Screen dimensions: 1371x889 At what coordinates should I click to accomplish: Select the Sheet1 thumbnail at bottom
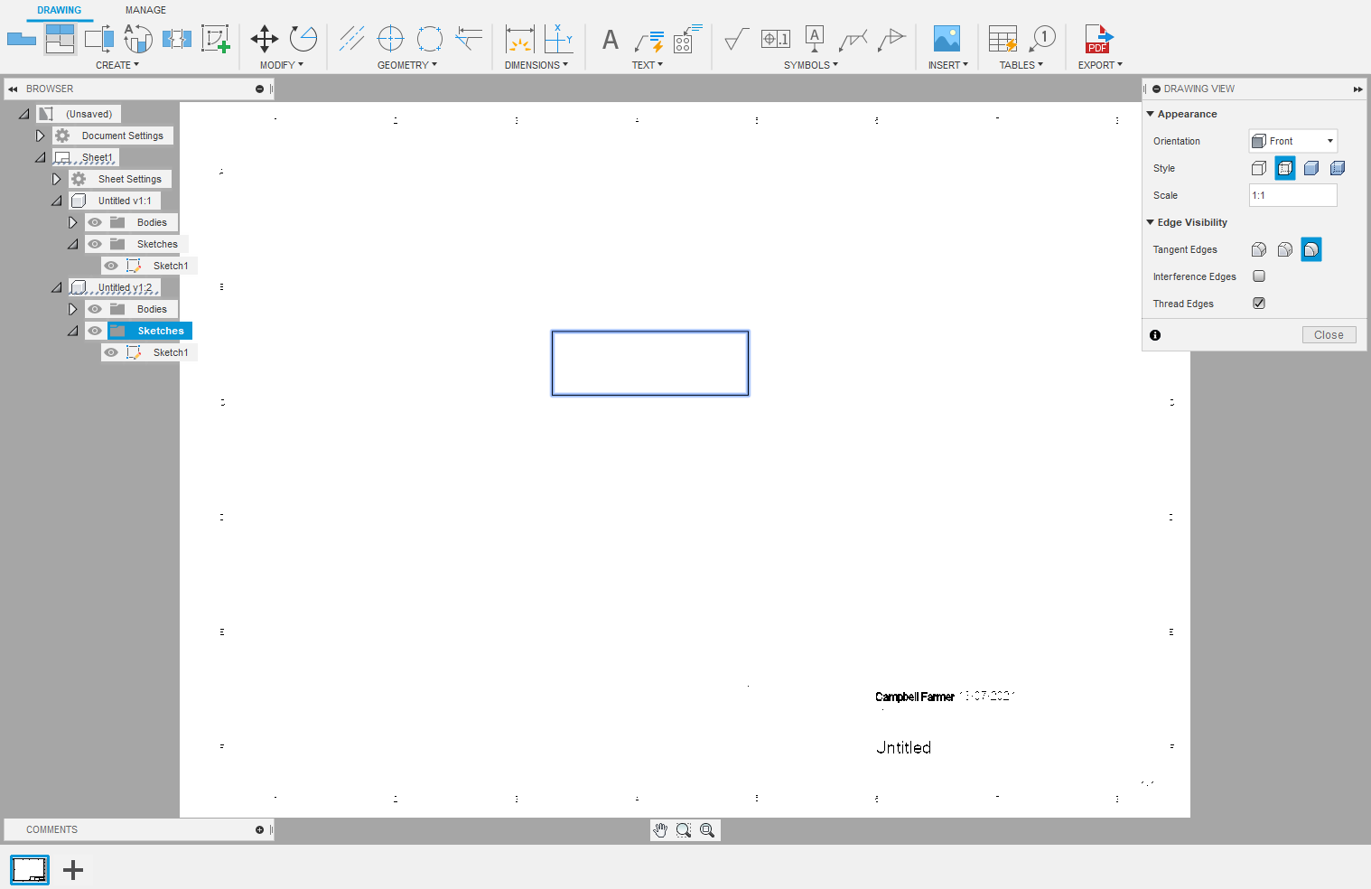pos(30,870)
